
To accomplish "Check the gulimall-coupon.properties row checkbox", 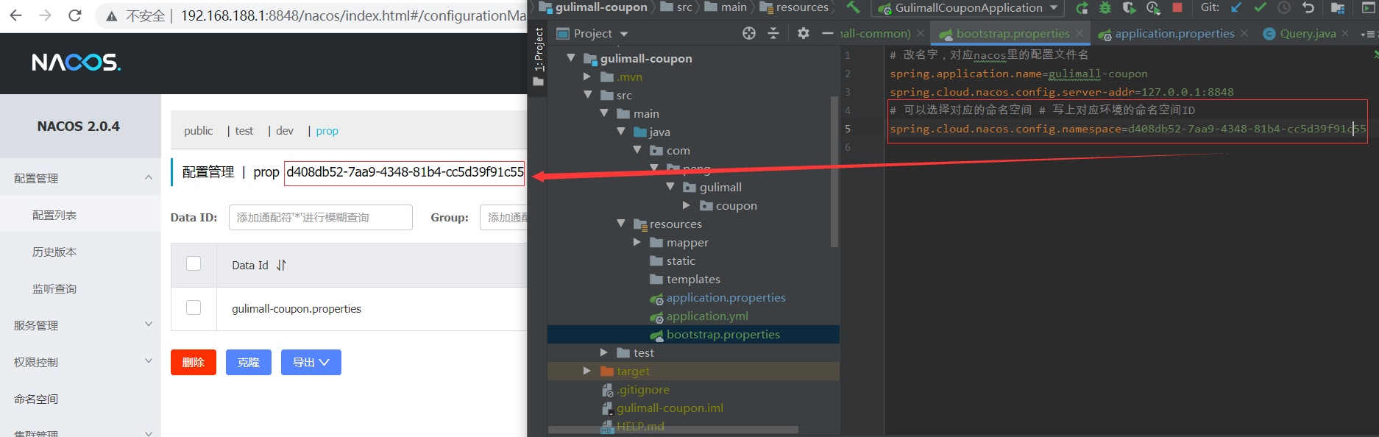I will (194, 308).
